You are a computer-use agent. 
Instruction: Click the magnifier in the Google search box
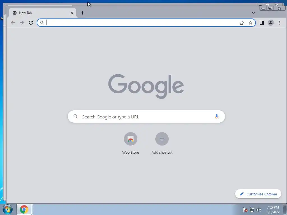75,116
